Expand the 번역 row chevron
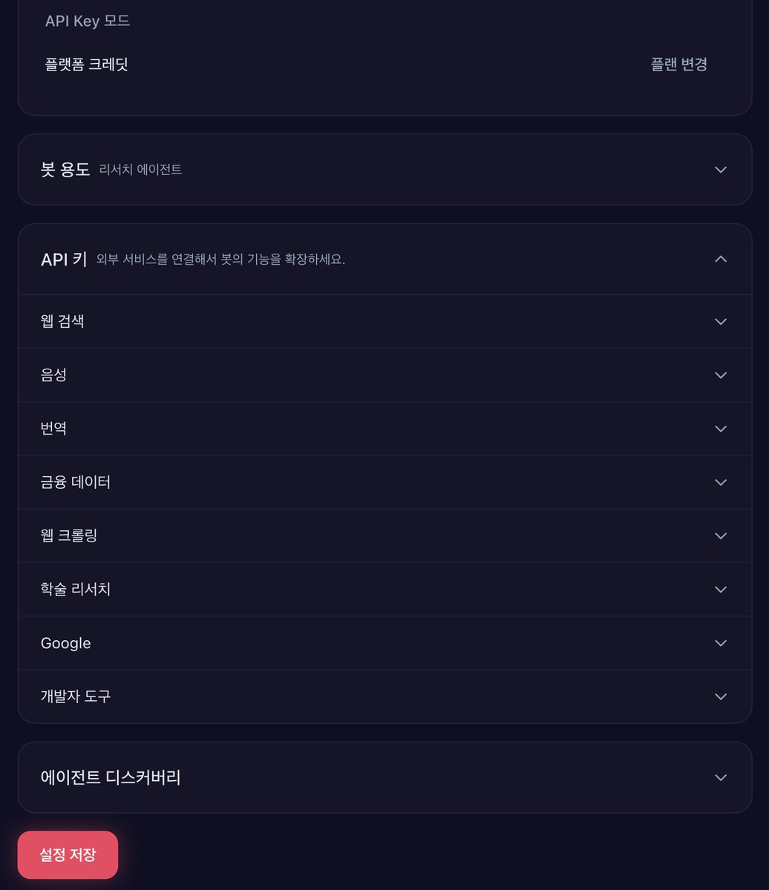769x890 pixels. point(720,429)
